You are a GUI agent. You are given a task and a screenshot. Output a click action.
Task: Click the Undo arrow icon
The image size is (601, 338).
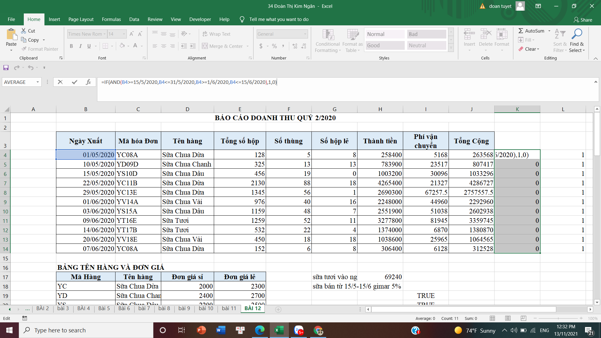[30, 68]
